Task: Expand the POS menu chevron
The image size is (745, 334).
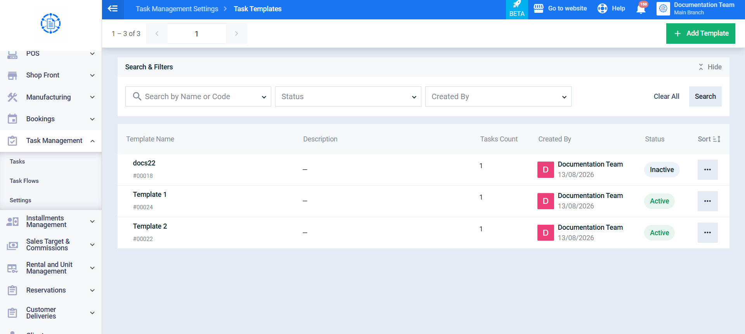Action: tap(92, 53)
